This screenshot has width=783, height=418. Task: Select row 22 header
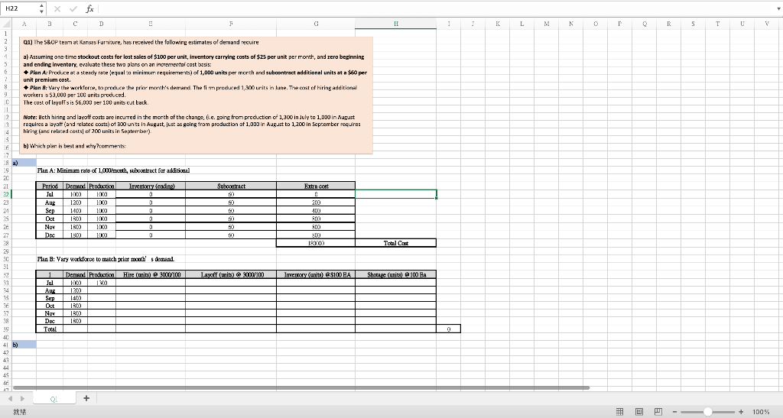click(x=6, y=194)
